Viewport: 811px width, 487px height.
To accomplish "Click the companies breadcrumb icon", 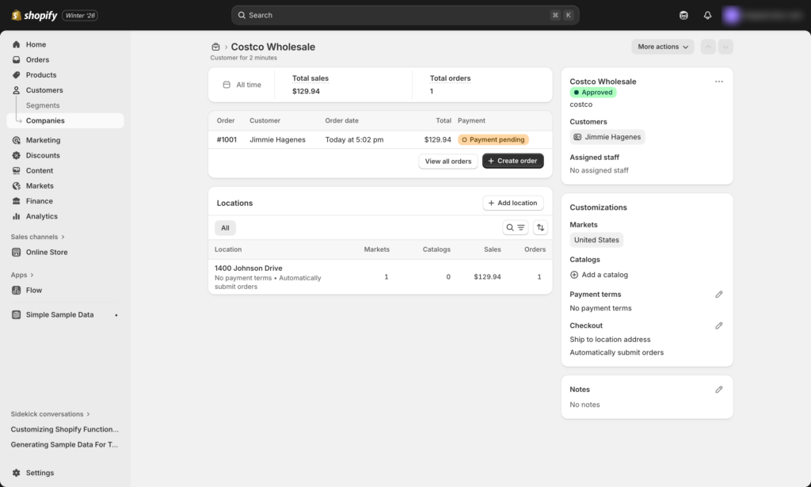I will point(215,47).
